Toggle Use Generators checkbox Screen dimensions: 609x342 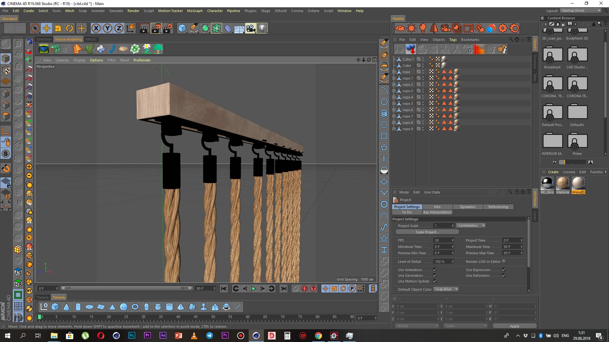(435, 275)
